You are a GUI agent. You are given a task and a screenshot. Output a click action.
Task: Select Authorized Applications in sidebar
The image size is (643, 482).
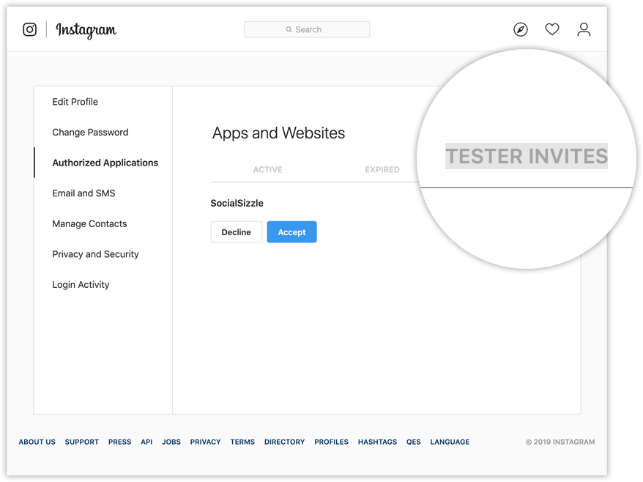pos(105,163)
